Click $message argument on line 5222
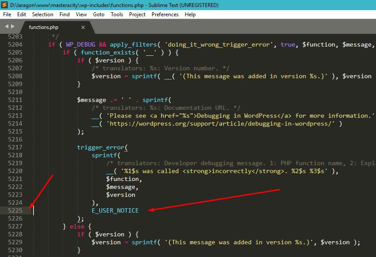The width and height of the screenshot is (376, 257). click(x=121, y=187)
